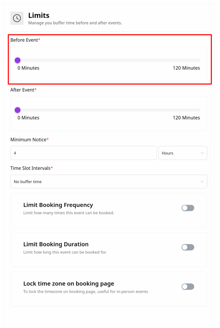This screenshot has width=220, height=328.
Task: Click the clock icon beside Limits heading
Action: pyautogui.click(x=17, y=18)
